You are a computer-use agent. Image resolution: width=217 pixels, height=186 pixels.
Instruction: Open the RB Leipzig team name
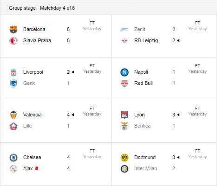click(146, 40)
